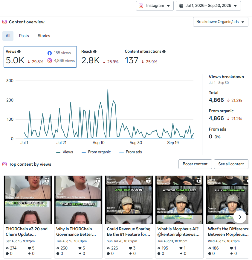Viewport: 252px width, 260px height.
Task: Click reel icon on Governance Better thumbnail
Action: click(x=98, y=180)
